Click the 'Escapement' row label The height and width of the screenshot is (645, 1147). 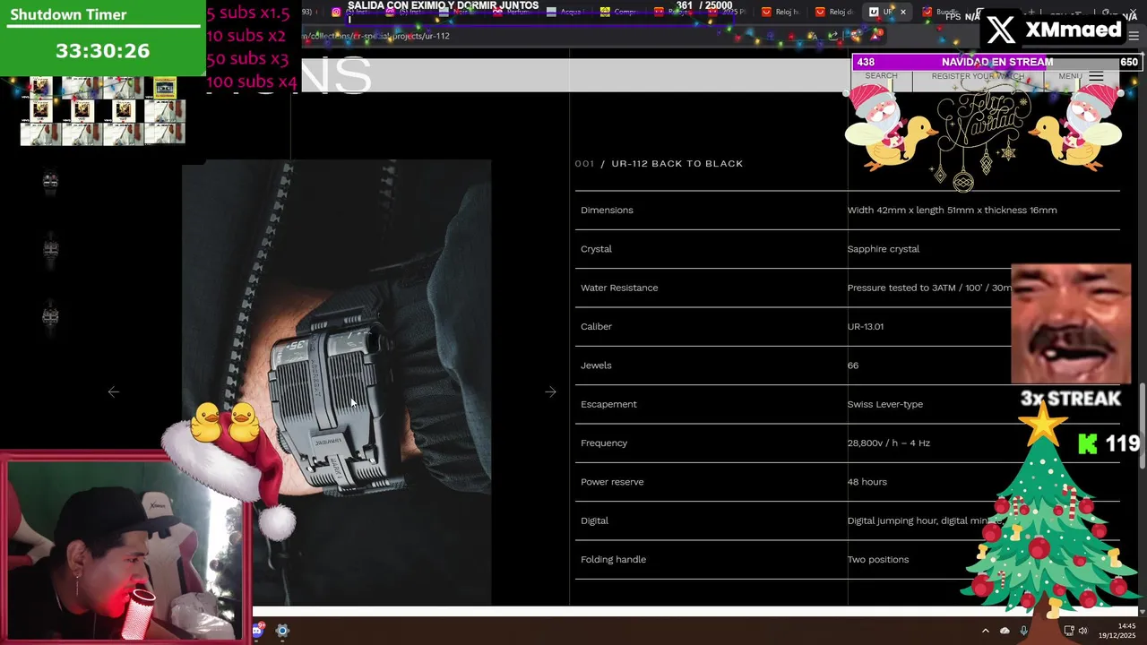coord(608,404)
